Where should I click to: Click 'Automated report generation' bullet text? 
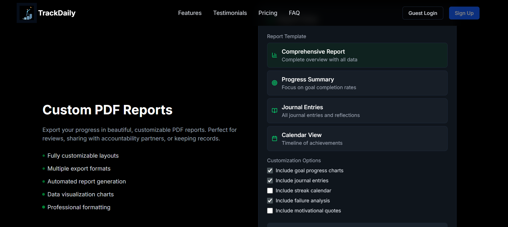coord(87,181)
